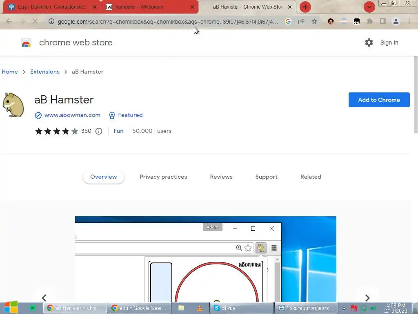Click the Chrome Web Store logo
The width and height of the screenshot is (418, 314).
tap(26, 43)
